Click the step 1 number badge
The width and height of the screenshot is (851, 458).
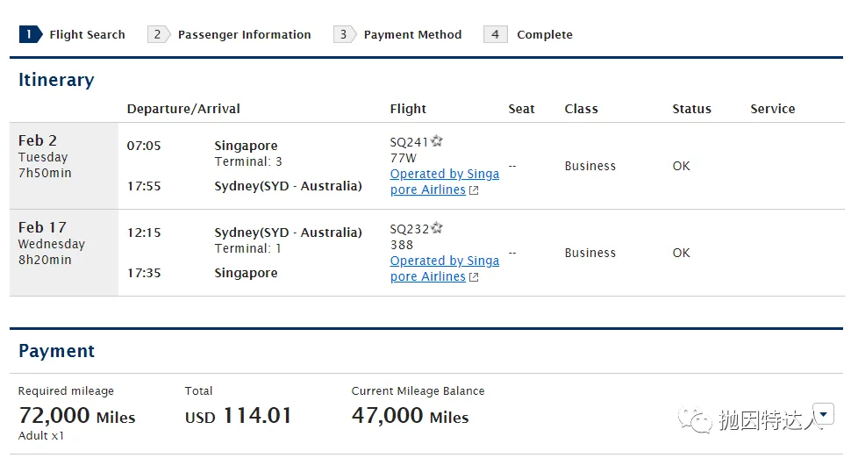[30, 34]
